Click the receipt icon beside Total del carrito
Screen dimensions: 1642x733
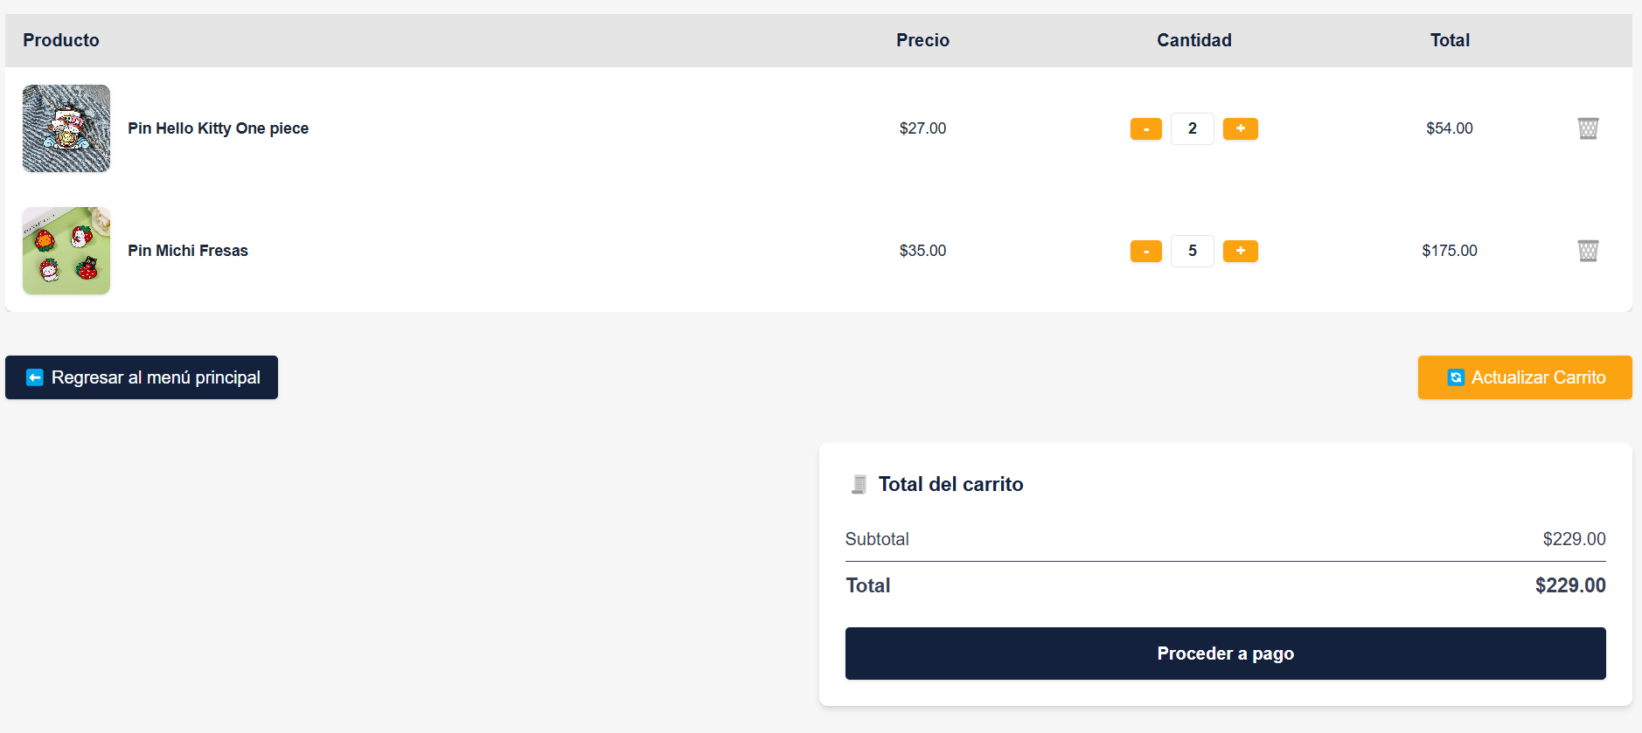tap(859, 484)
